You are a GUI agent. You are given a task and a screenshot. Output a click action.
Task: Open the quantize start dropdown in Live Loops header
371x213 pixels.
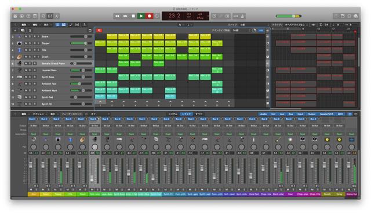coord(241,31)
